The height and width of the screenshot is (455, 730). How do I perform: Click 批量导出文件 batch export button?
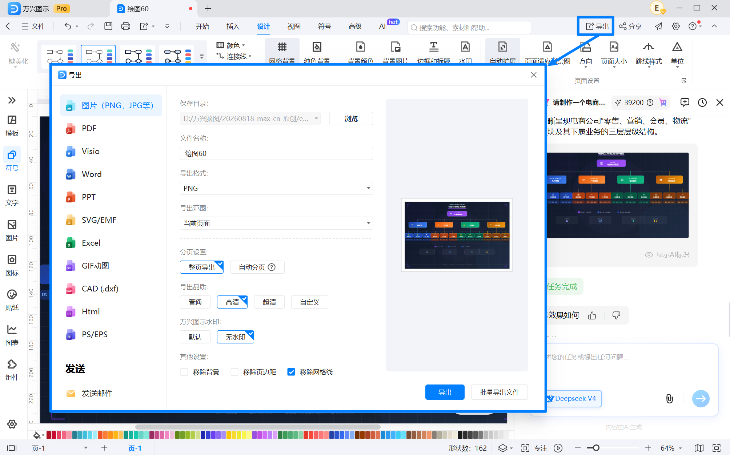(499, 392)
